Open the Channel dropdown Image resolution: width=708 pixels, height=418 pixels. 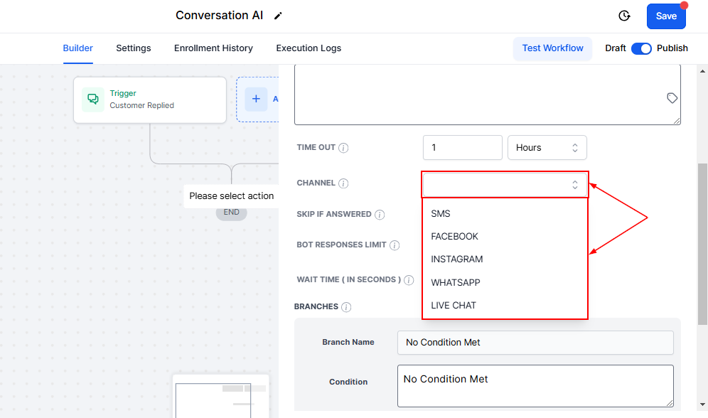[505, 184]
